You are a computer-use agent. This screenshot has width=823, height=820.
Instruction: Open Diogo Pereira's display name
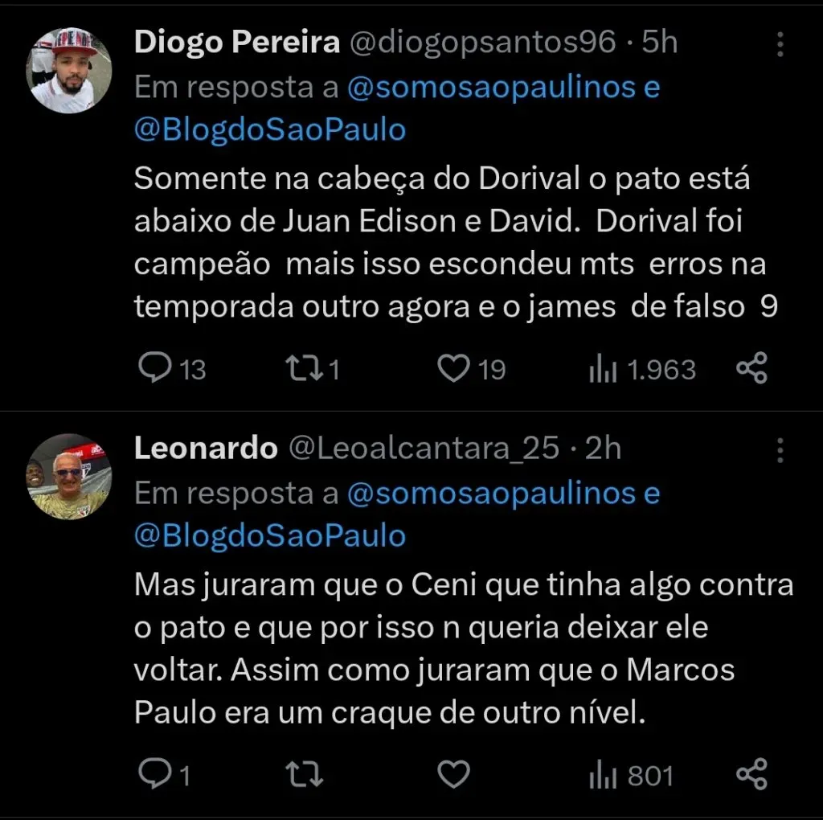click(236, 43)
